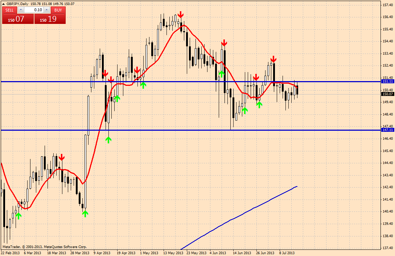The width and height of the screenshot is (395, 256).
Task: Click the 0.10 volume input field
Action: pyautogui.click(x=34, y=10)
